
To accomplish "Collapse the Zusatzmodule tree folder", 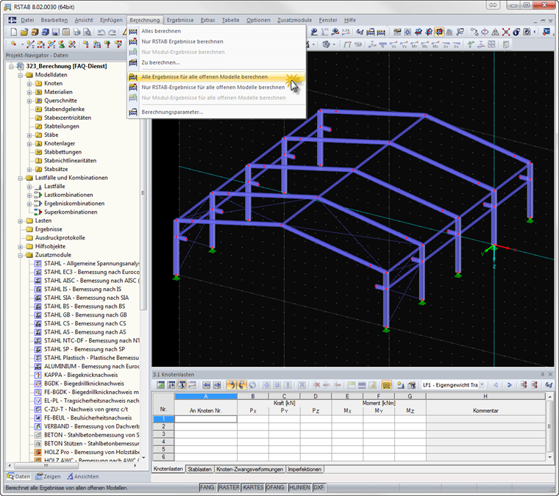I will 19,255.
